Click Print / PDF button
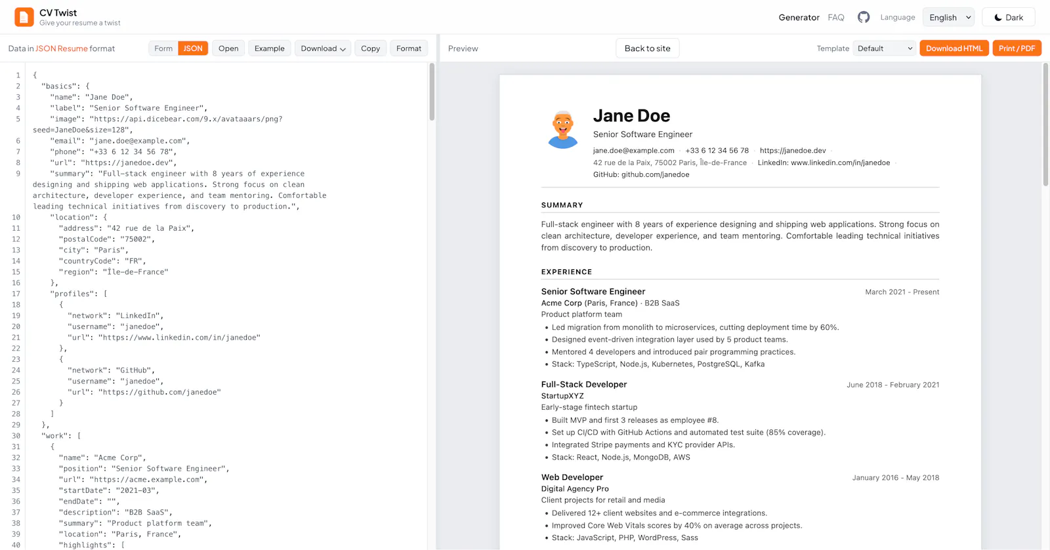1050x550 pixels. click(1017, 49)
